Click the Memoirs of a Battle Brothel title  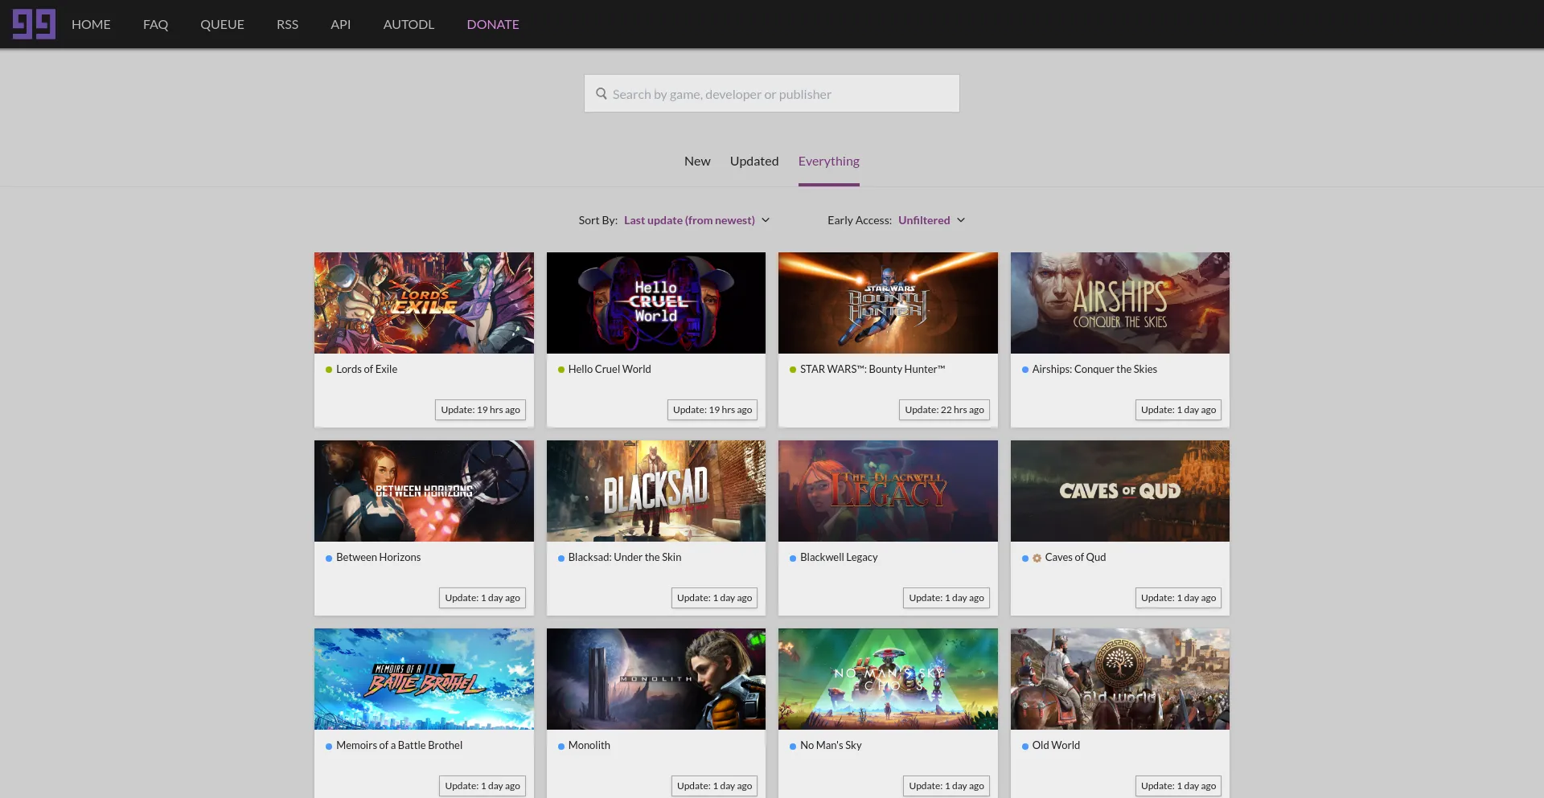click(399, 746)
